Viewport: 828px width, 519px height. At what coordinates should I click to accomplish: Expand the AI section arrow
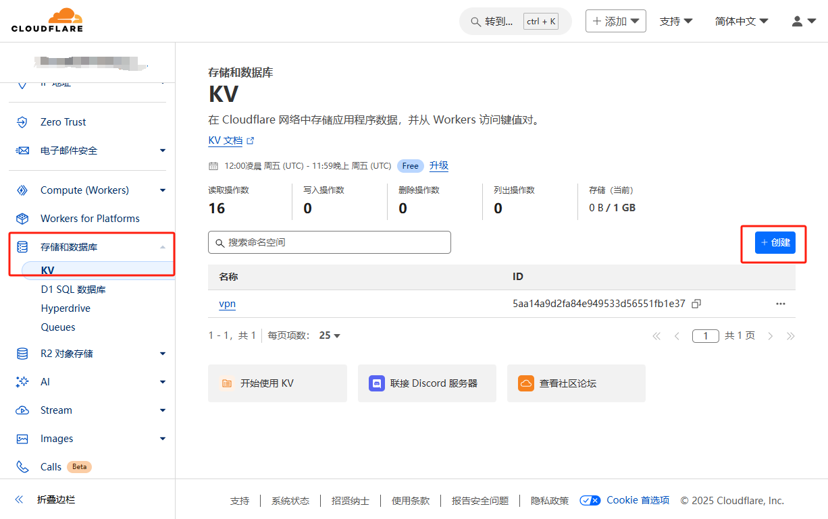[x=163, y=382]
